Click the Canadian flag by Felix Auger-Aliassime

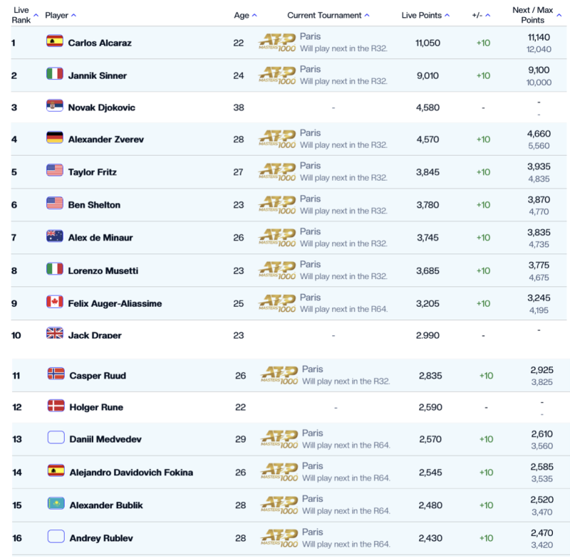pos(55,302)
